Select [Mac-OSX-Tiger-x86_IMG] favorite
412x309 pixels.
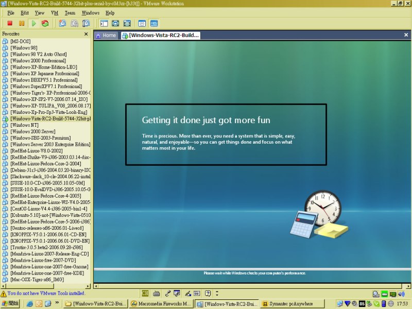coord(37,280)
